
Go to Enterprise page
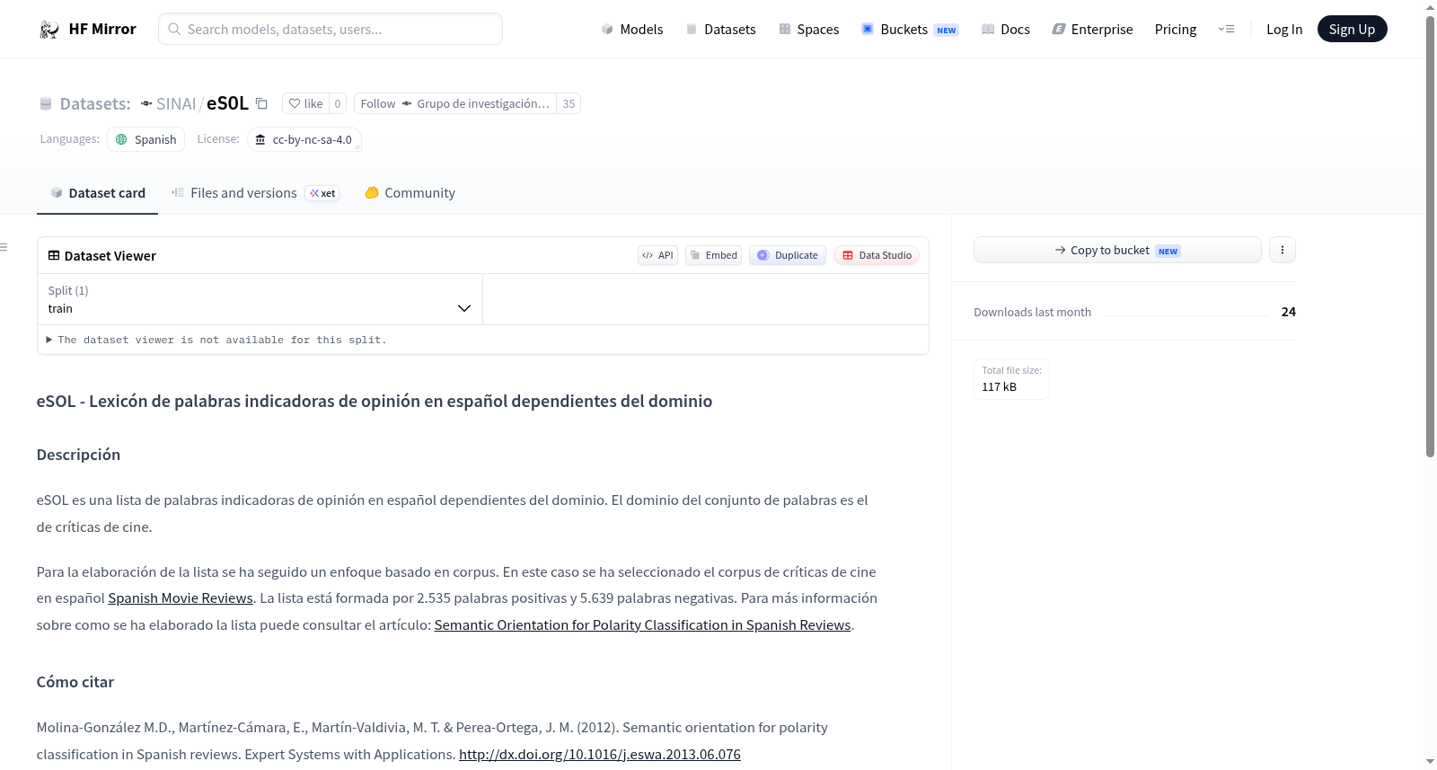(1092, 30)
